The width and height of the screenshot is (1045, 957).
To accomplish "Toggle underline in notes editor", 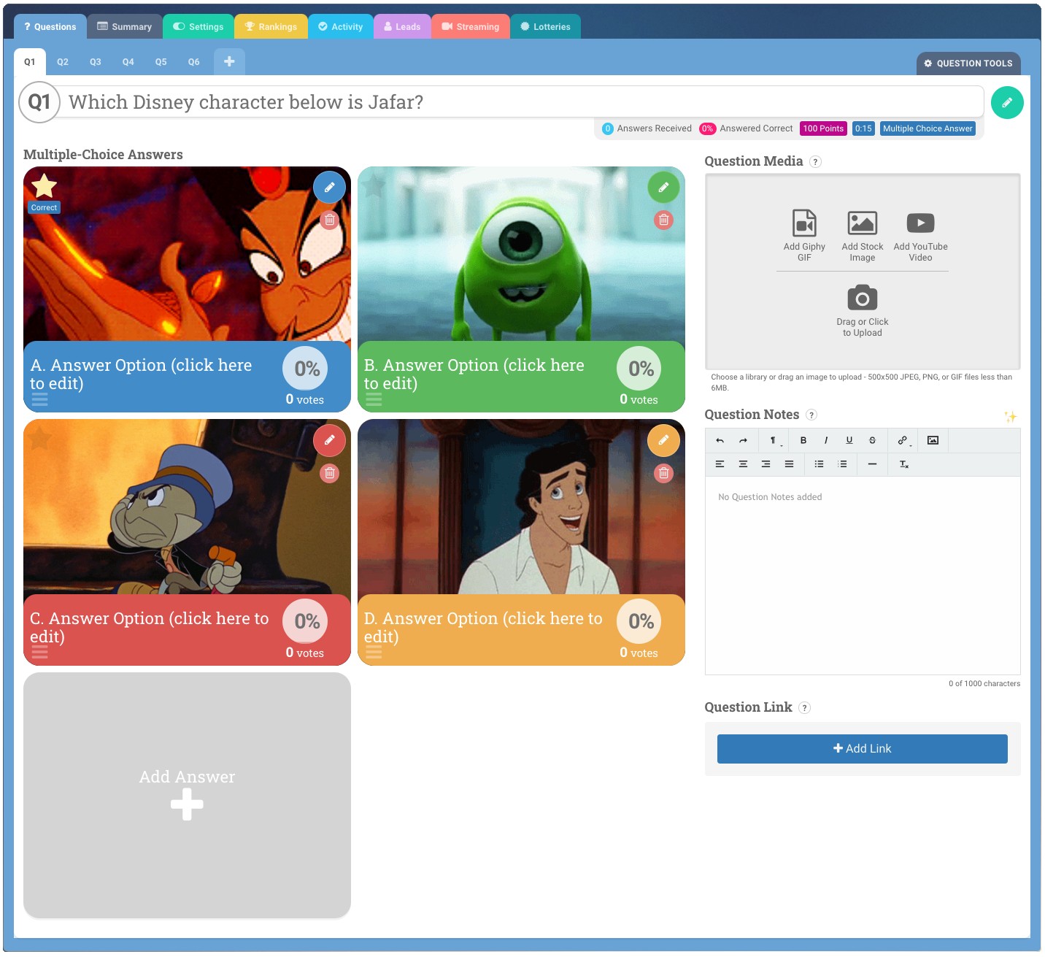I will tap(849, 441).
